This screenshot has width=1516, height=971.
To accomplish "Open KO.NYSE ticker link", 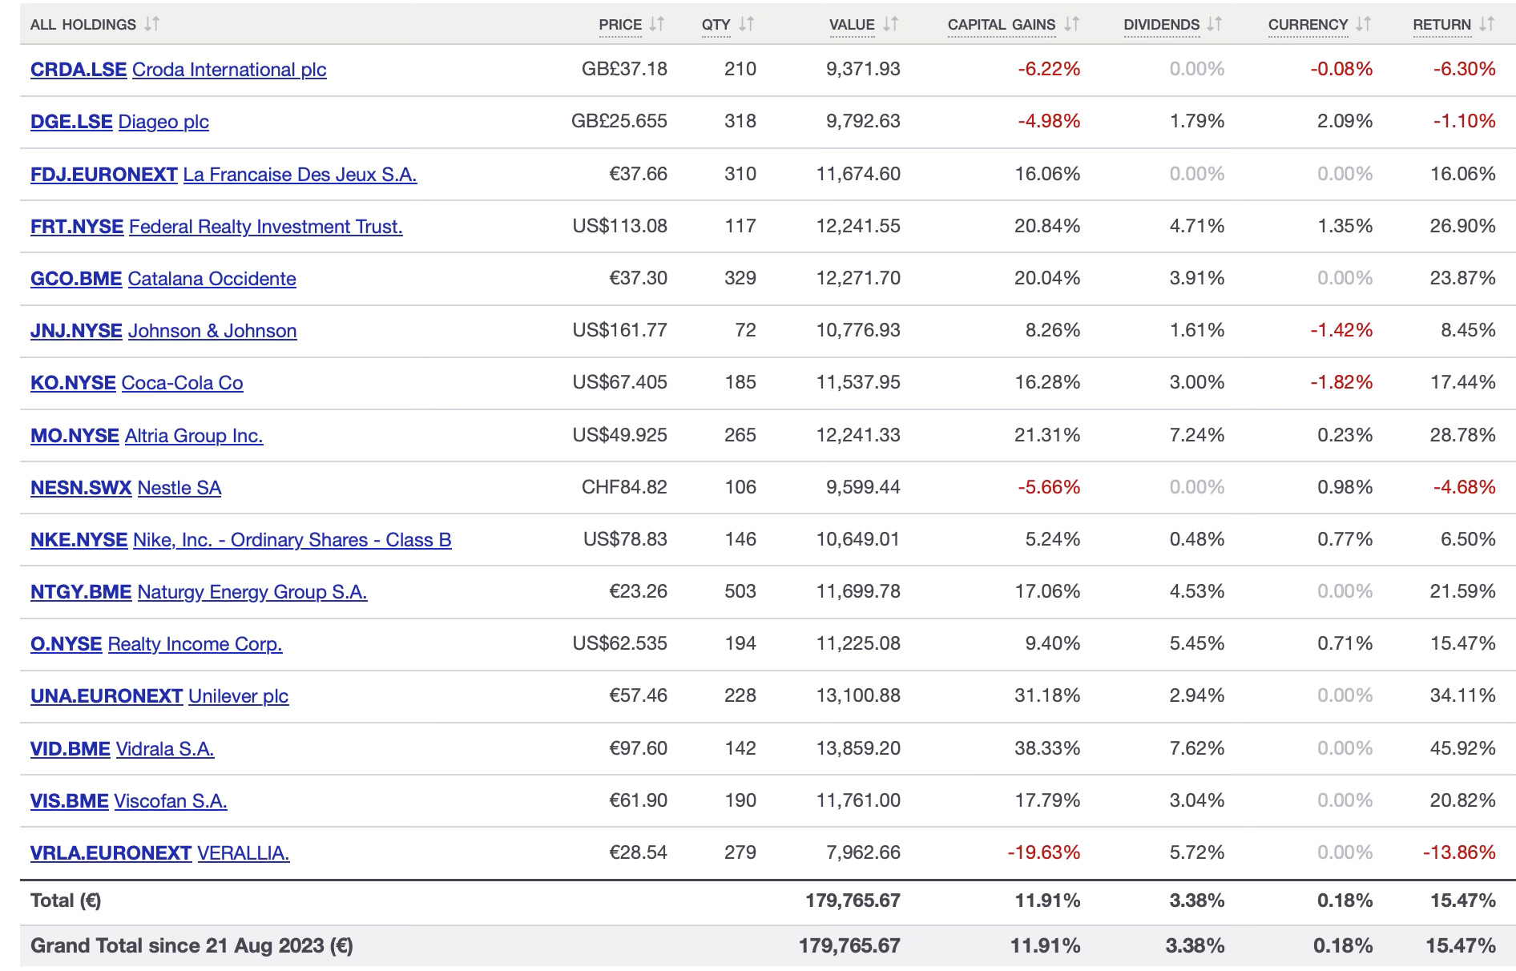I will point(73,383).
